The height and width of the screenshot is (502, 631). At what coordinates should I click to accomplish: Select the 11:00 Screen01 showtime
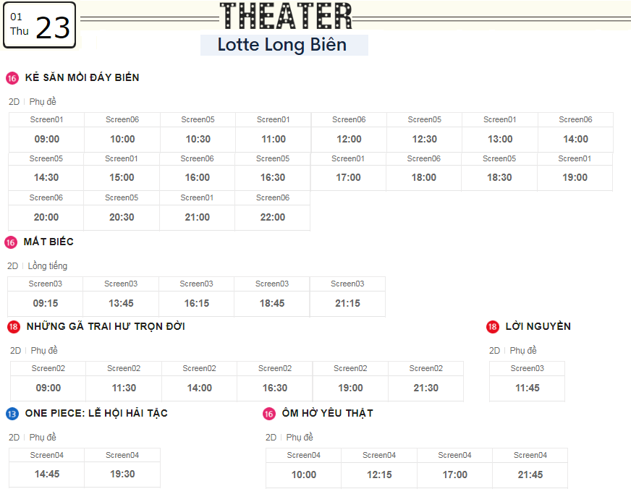[274, 132]
